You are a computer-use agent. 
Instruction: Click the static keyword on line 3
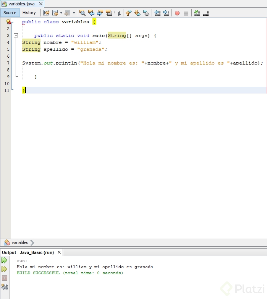tap(65, 36)
